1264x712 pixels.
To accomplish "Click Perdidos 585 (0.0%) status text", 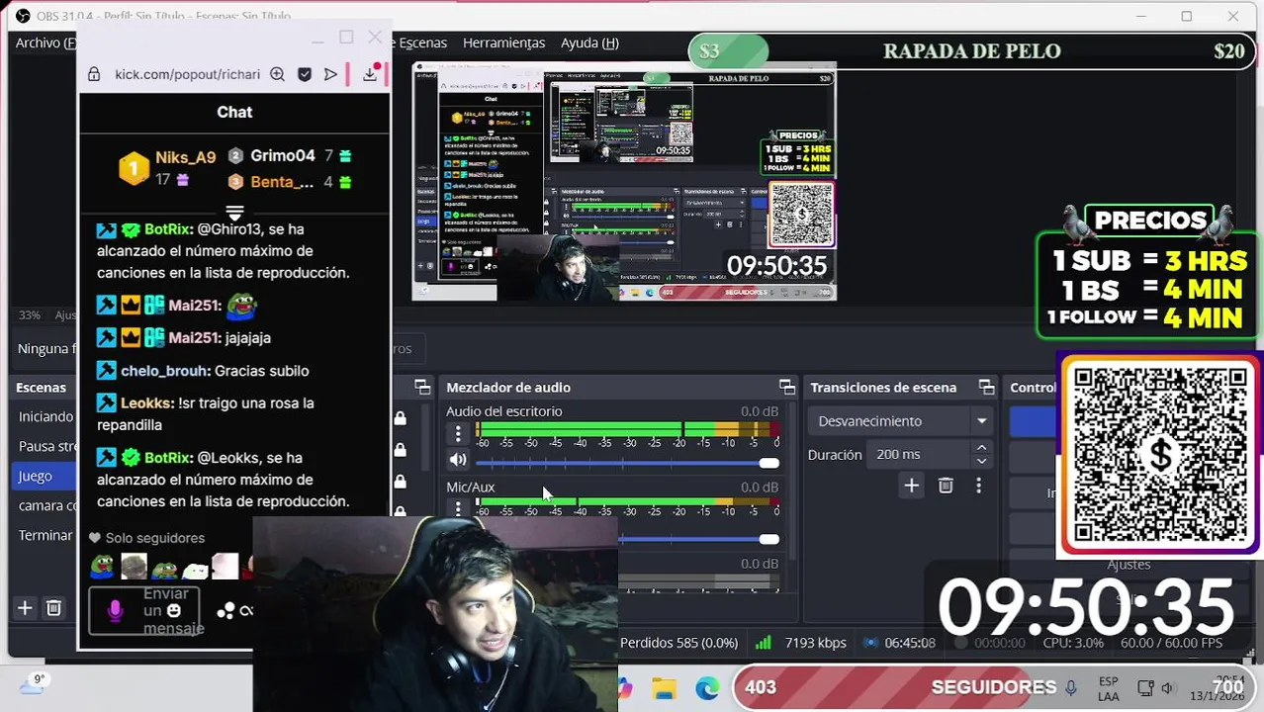I will click(678, 643).
